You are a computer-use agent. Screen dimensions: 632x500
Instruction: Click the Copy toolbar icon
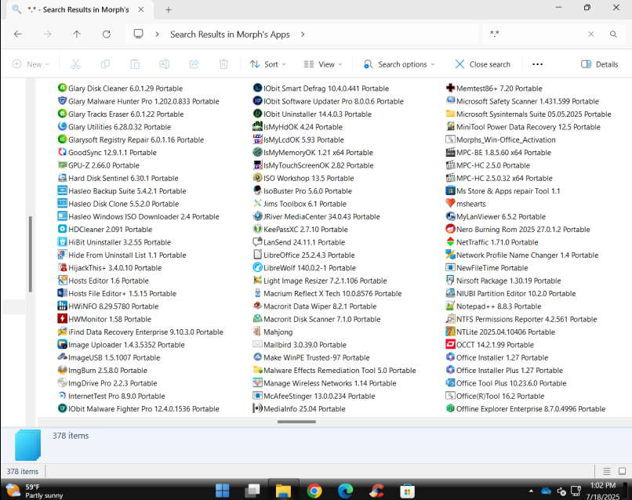pos(105,64)
